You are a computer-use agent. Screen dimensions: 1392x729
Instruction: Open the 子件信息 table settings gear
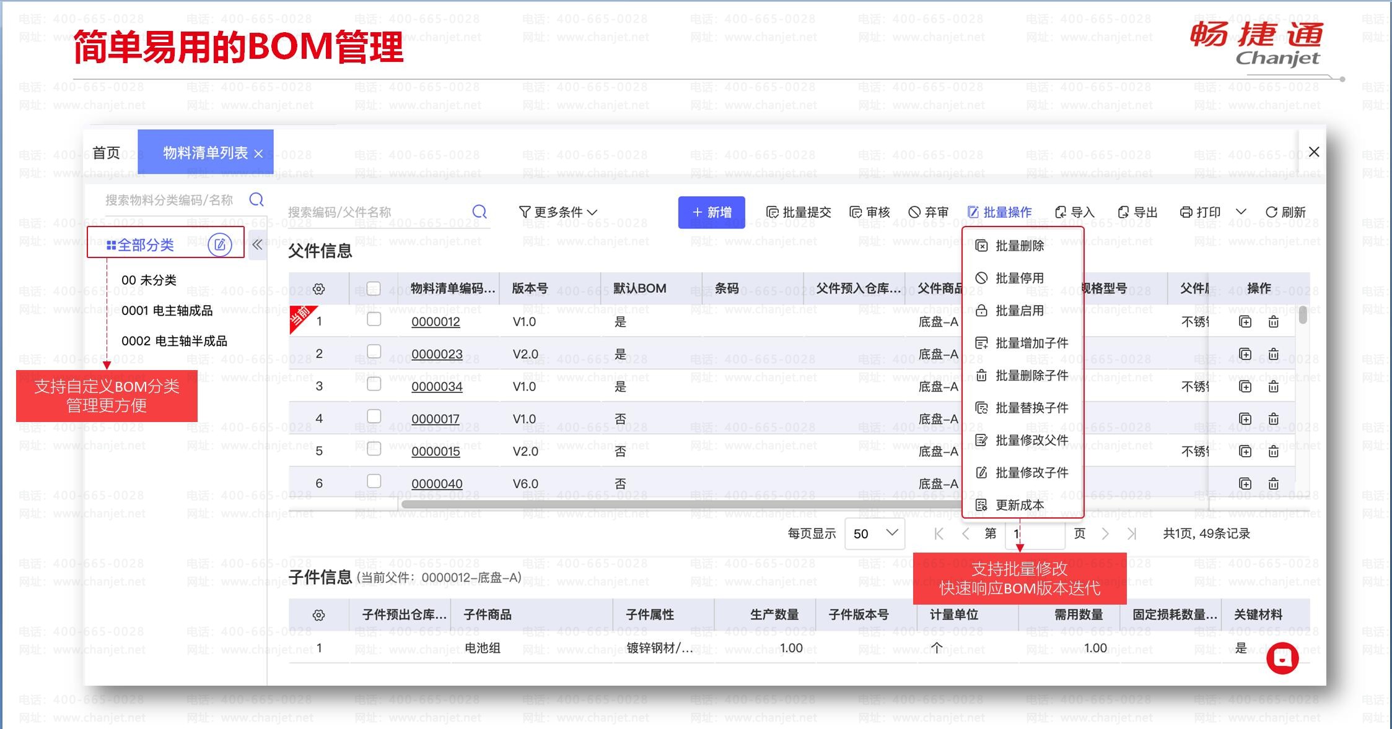click(x=318, y=615)
